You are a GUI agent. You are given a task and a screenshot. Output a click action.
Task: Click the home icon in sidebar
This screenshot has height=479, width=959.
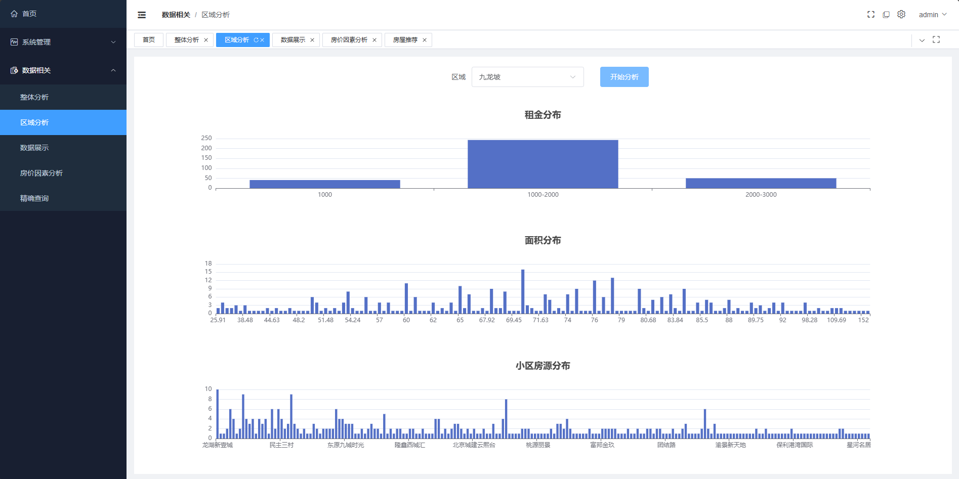coord(14,14)
